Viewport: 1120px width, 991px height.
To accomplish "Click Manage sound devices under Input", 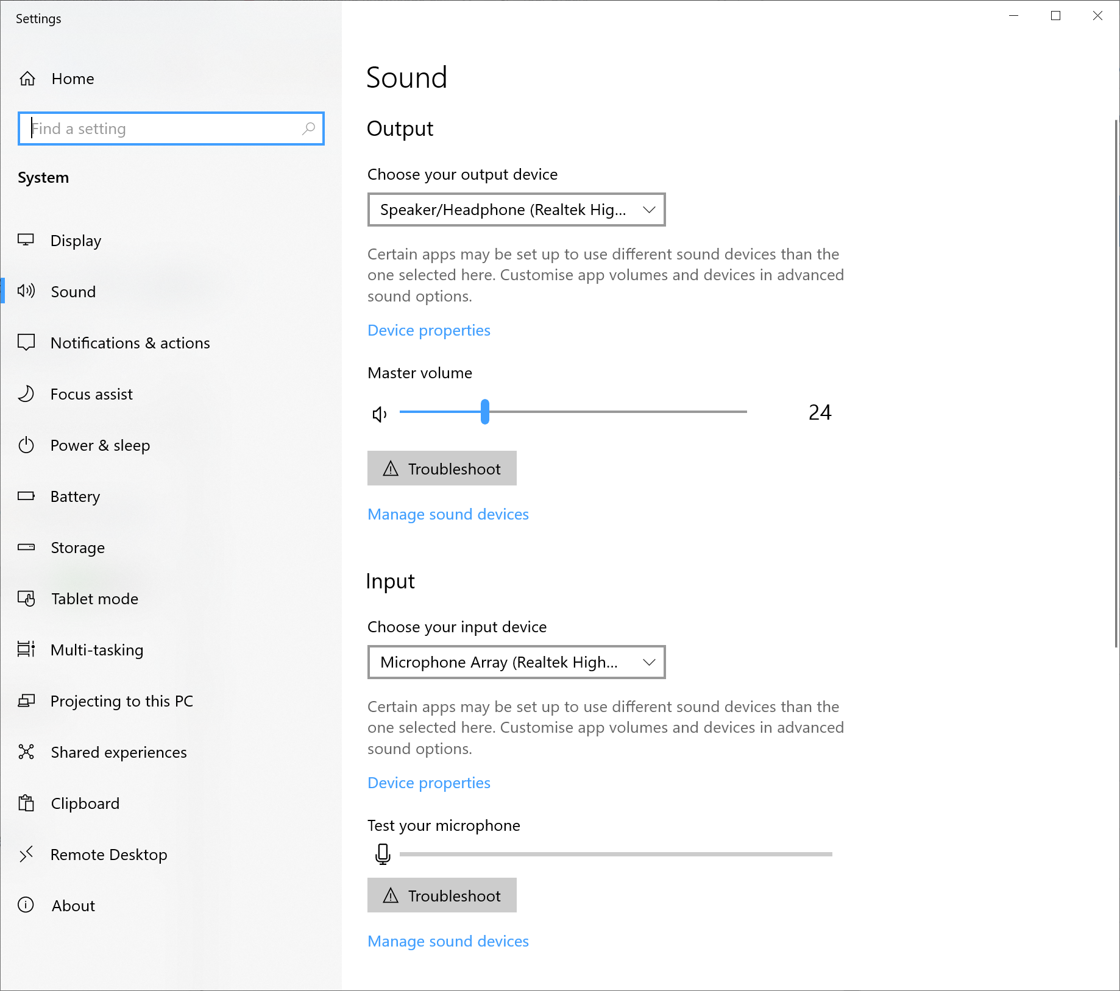I will (448, 941).
